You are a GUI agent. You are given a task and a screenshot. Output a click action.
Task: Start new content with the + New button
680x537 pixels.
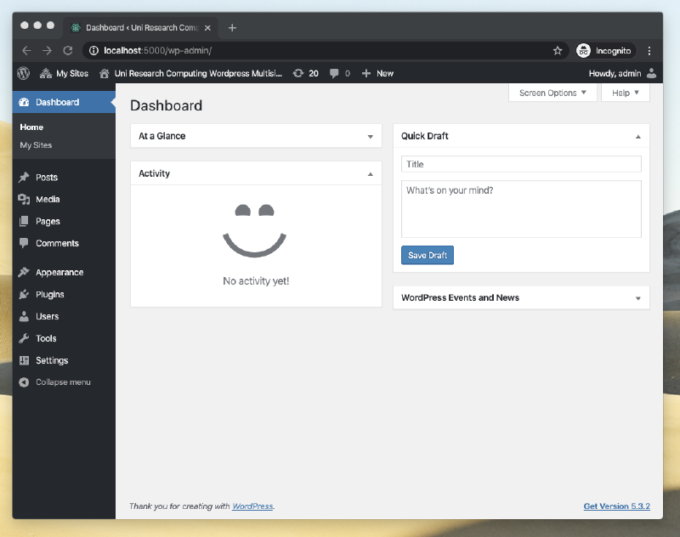click(377, 73)
